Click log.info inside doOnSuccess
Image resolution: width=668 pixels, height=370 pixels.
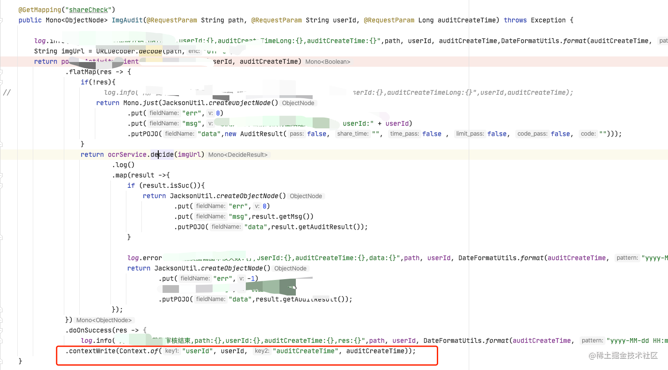pos(96,341)
